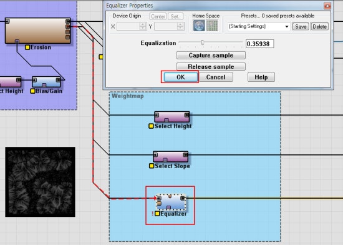Click the Equalizer device node
343x245 pixels.
[x=171, y=202]
